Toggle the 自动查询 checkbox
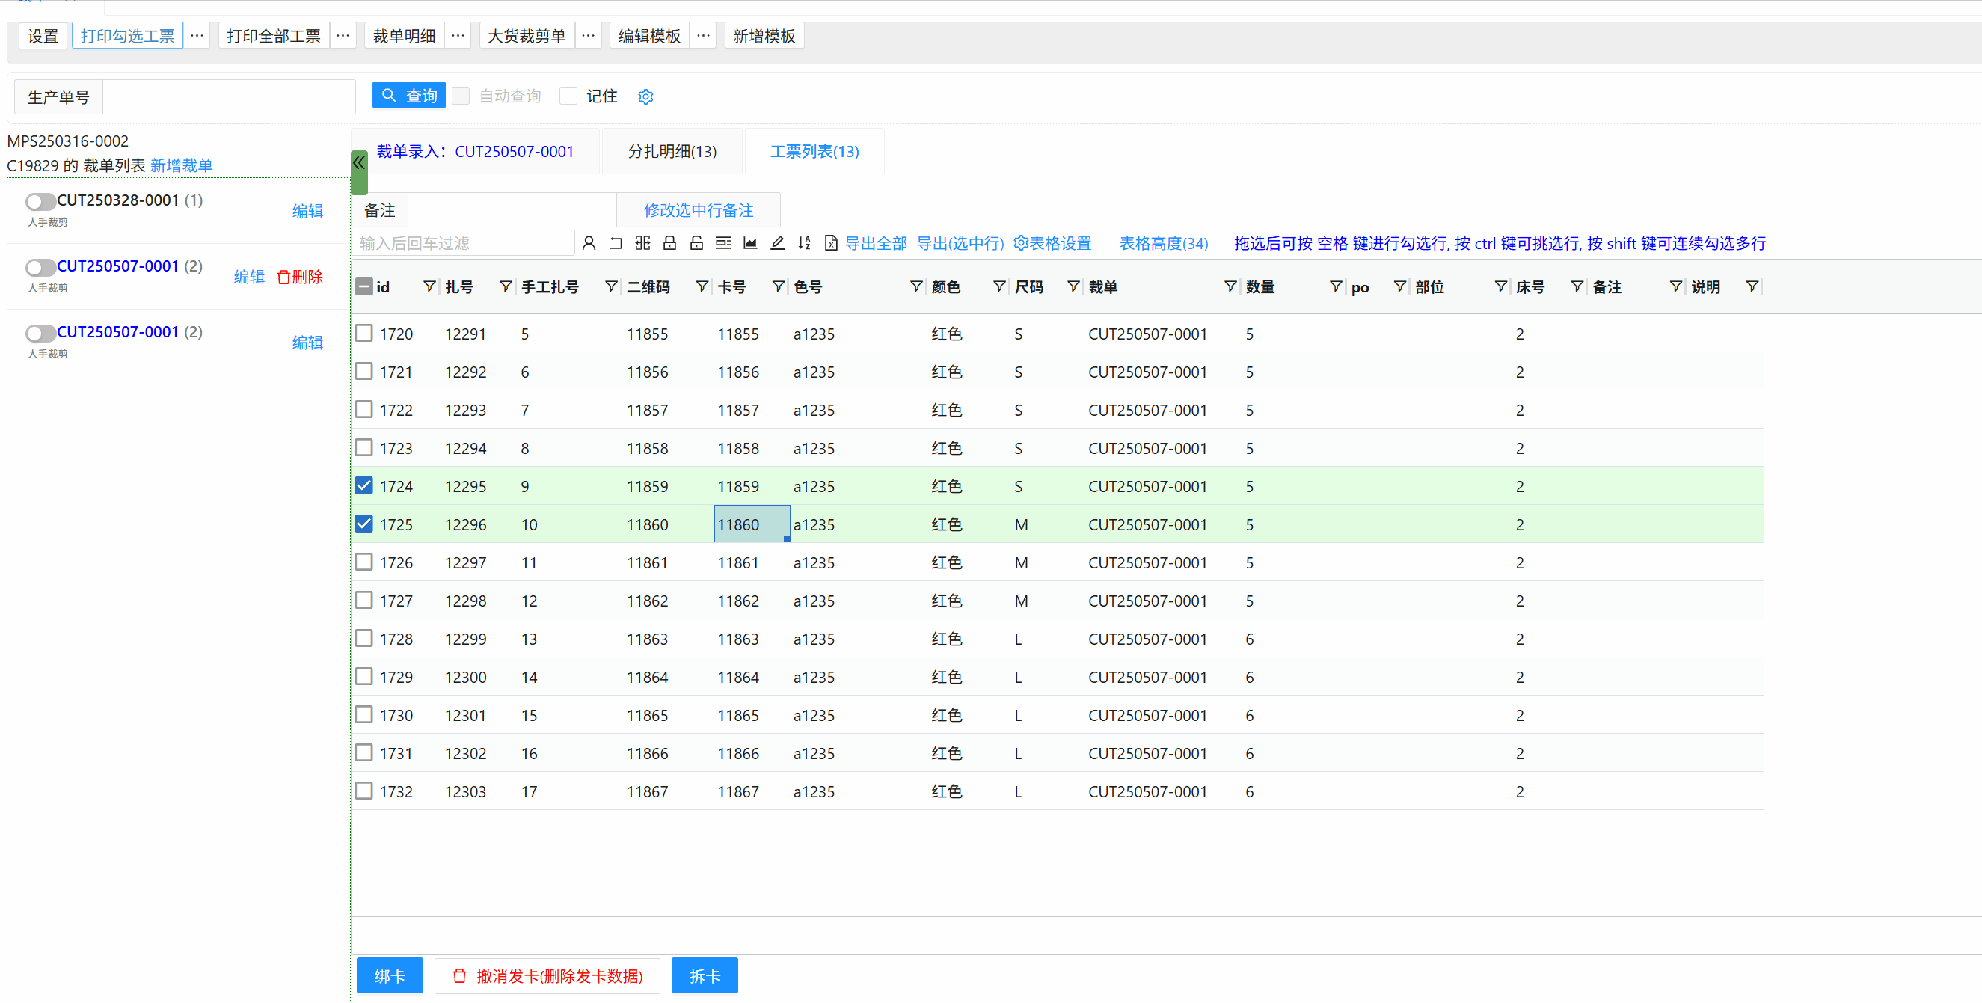 [x=461, y=96]
